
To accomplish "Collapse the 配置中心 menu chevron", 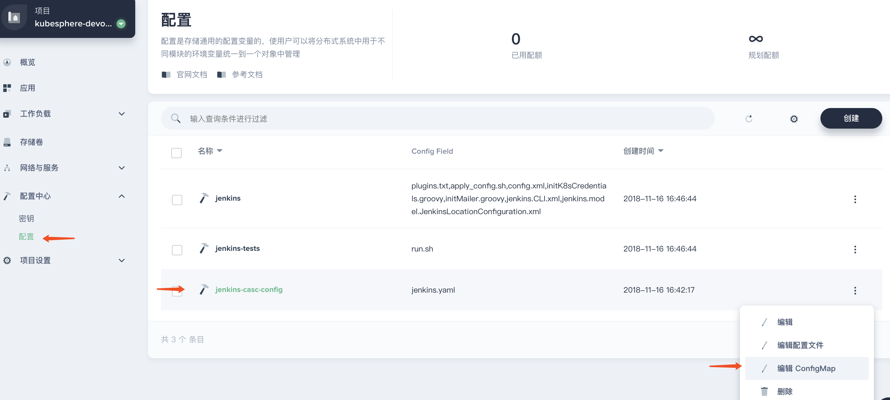I will tap(122, 196).
